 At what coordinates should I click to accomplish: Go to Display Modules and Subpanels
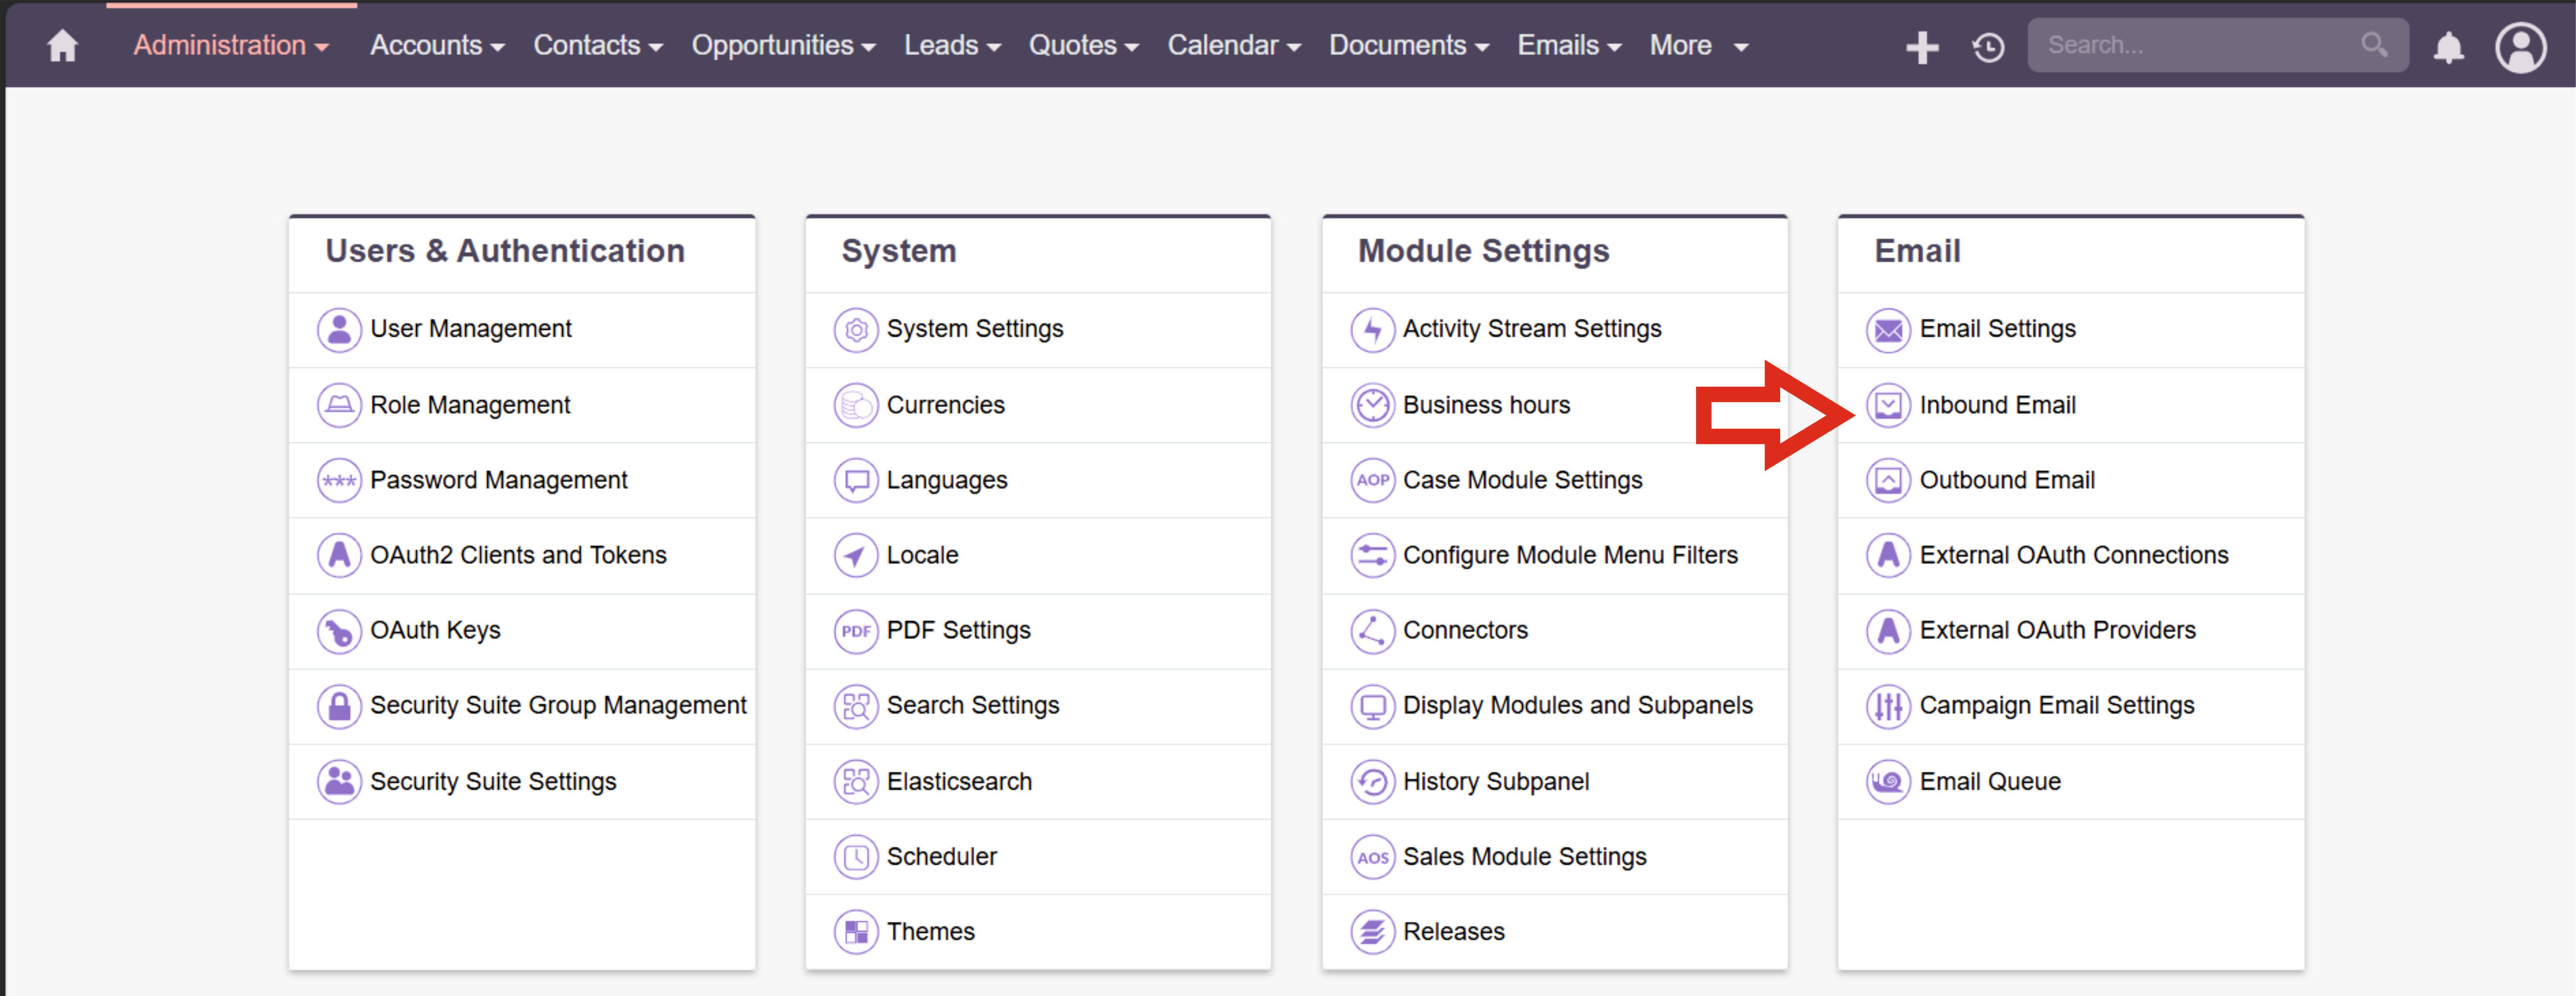click(1577, 706)
